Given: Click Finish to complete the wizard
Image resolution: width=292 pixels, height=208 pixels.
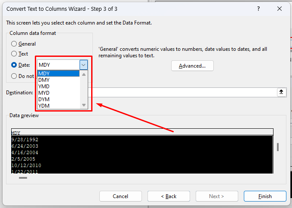Looking at the screenshot, I should pyautogui.click(x=265, y=196).
